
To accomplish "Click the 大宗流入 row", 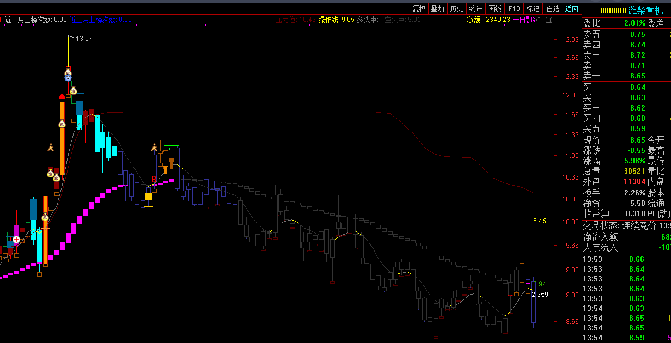I will coord(626,247).
